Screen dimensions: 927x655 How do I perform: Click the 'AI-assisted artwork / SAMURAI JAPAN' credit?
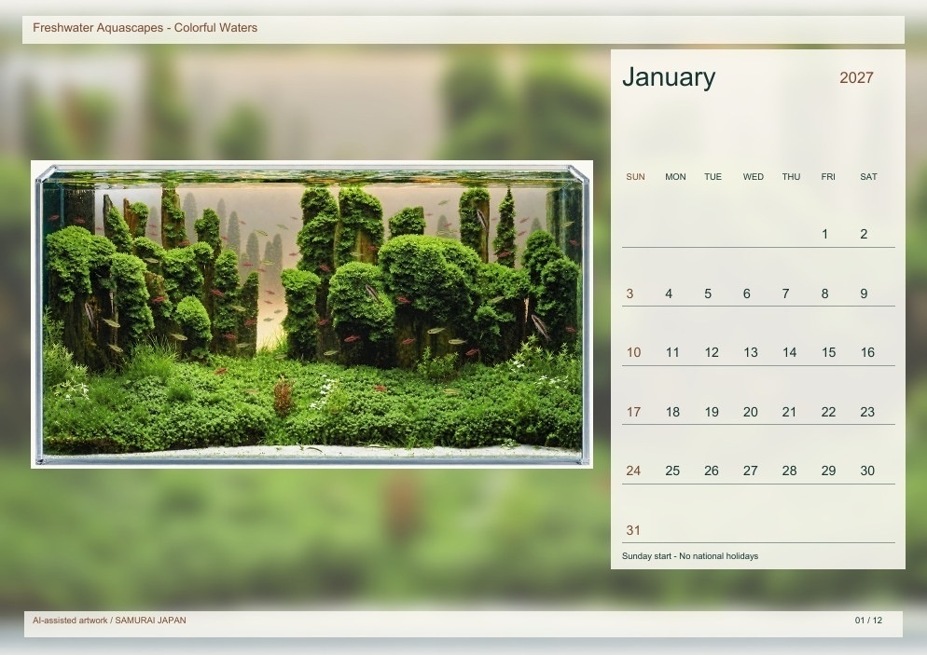(109, 621)
